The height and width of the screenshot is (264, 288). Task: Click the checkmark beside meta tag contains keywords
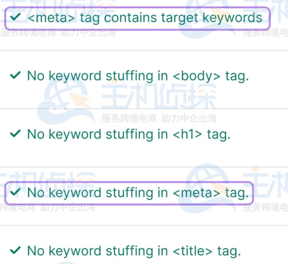15,17
